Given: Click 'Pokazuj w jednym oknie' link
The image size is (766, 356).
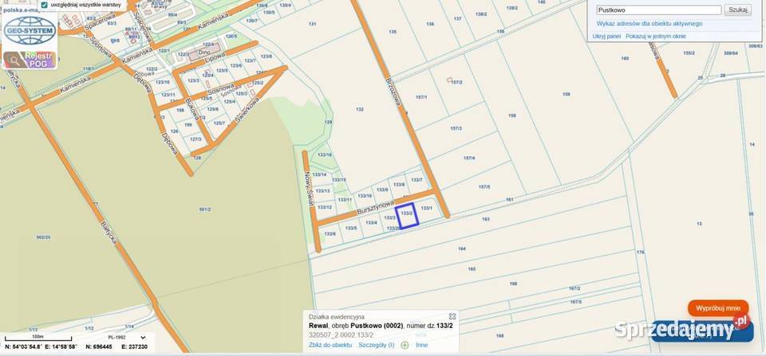Looking at the screenshot, I should click(656, 36).
